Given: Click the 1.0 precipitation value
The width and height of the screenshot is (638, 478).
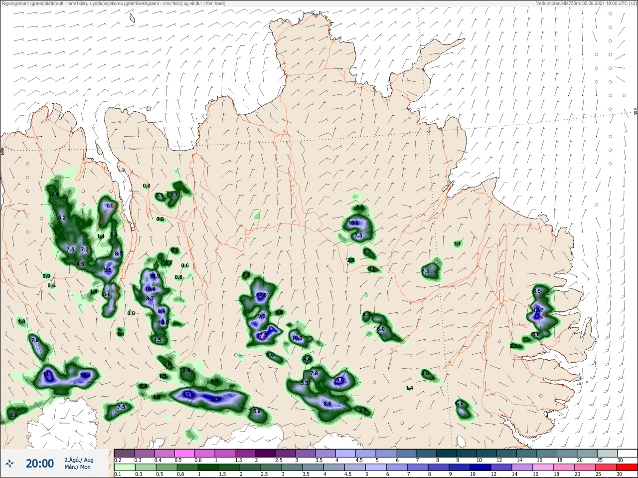Looking at the screenshot, I should coord(21,322).
